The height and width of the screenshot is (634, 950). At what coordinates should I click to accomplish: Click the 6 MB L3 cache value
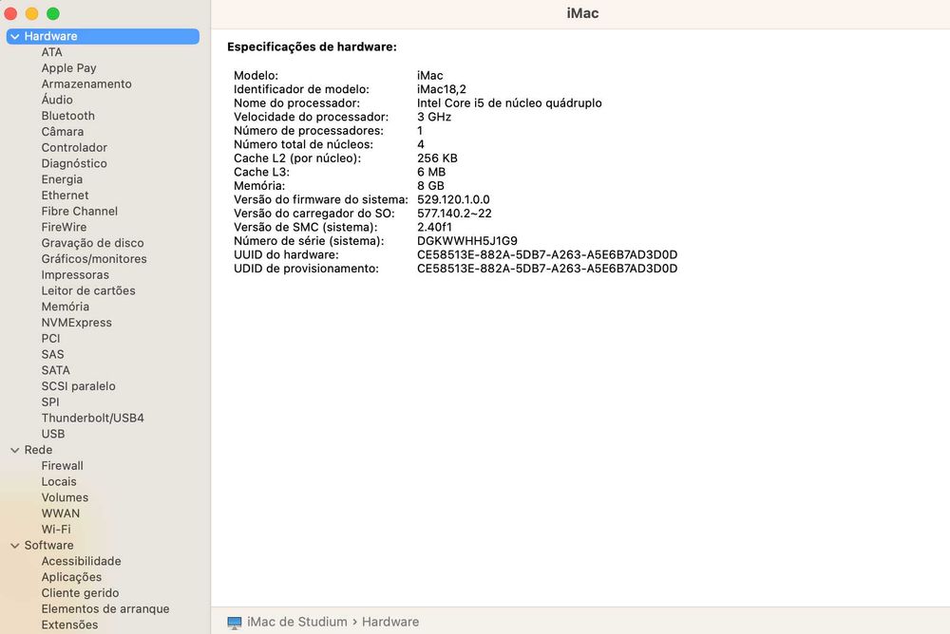(431, 173)
